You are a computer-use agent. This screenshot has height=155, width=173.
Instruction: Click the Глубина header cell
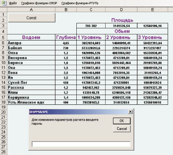pos(66,37)
